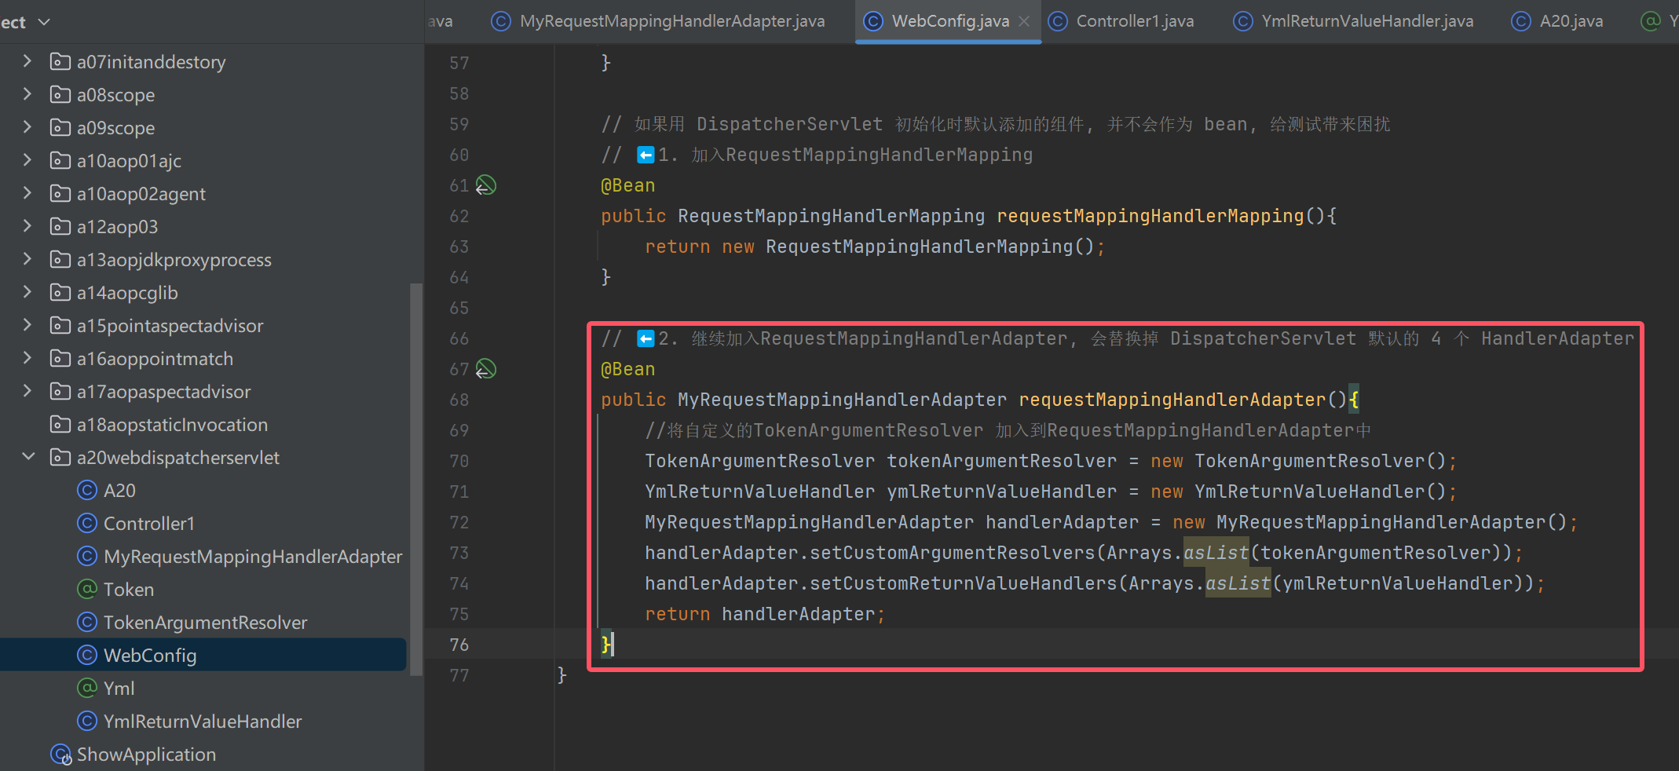Open MyRequestMappingHandlerAdapter in project tree
The height and width of the screenshot is (771, 1679).
coord(253,557)
